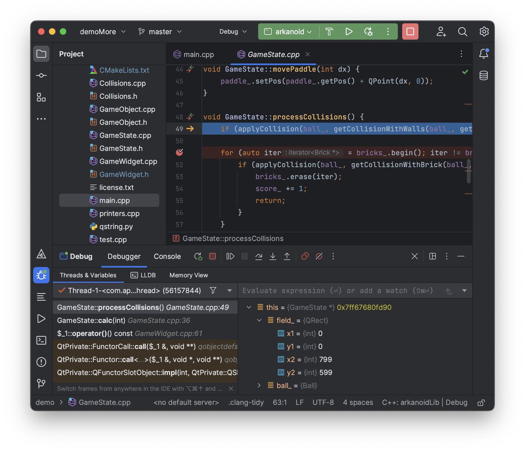The height and width of the screenshot is (451, 525).
Task: Click 'UTF-8' encoding in status bar
Action: tap(323, 402)
